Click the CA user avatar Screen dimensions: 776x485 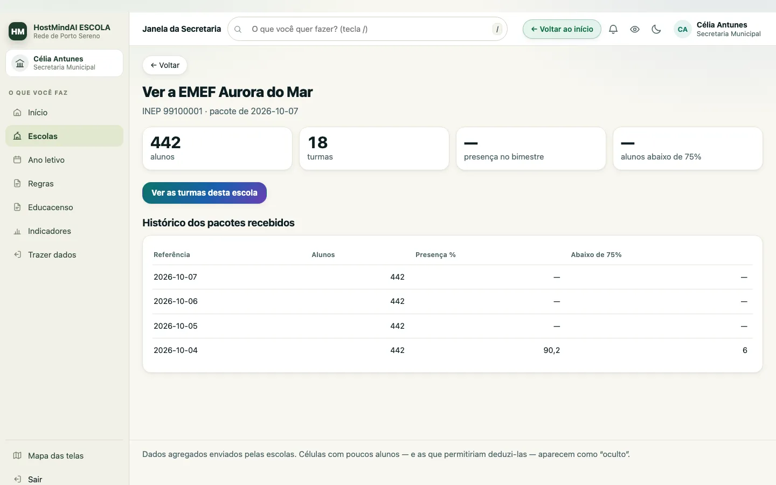click(x=683, y=29)
